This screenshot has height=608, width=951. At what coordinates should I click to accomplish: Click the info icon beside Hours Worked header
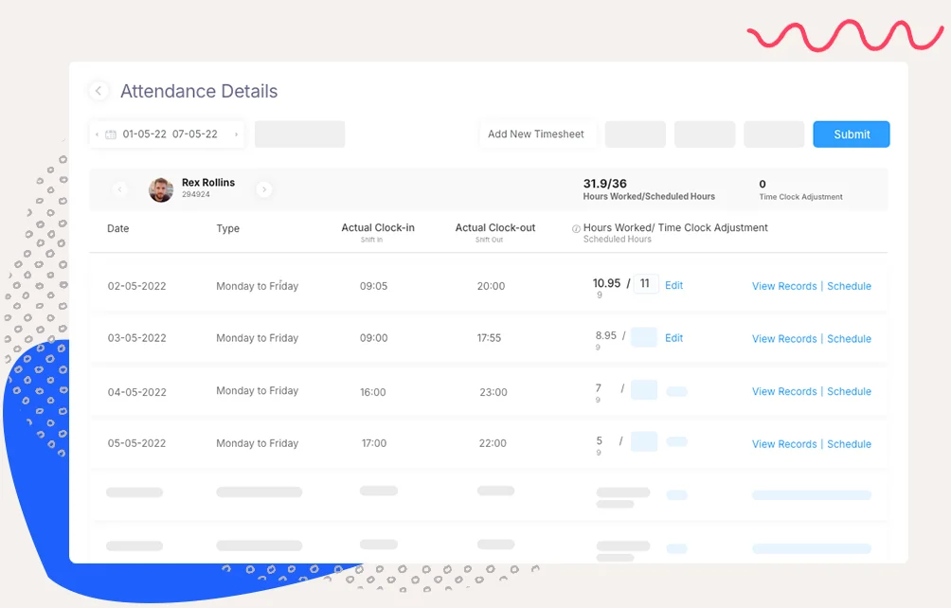click(576, 228)
